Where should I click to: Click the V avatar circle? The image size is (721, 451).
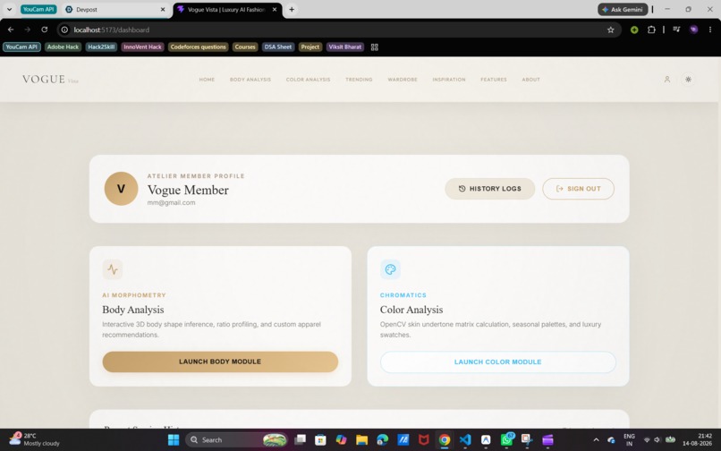pyautogui.click(x=121, y=189)
